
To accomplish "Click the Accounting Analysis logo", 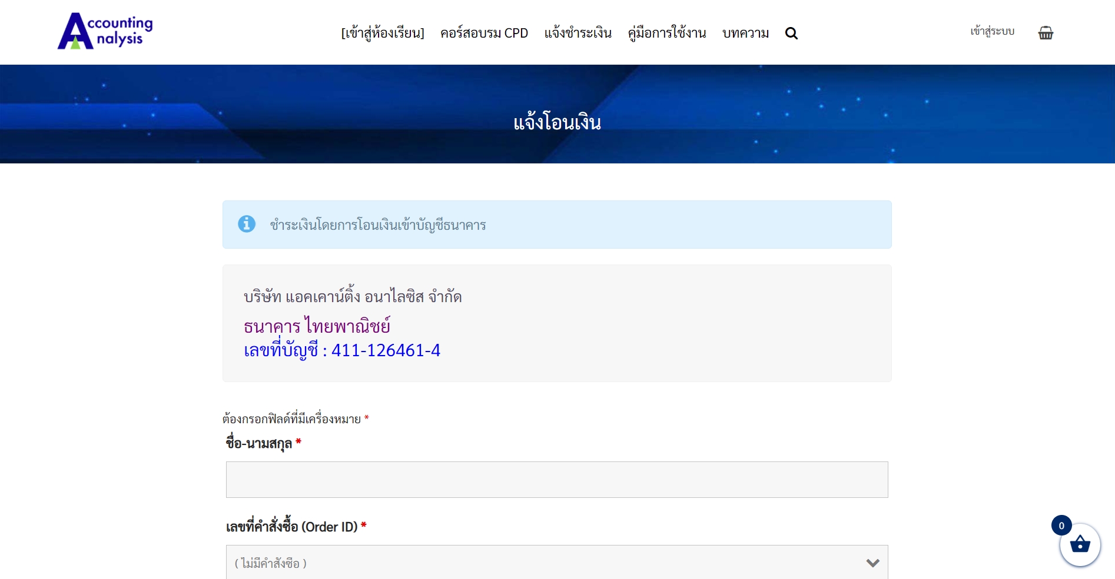I will pos(105,31).
